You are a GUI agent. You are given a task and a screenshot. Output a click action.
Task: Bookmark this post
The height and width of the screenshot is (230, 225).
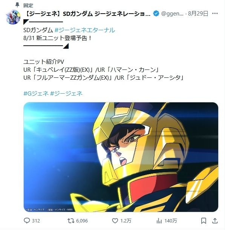click(204, 221)
